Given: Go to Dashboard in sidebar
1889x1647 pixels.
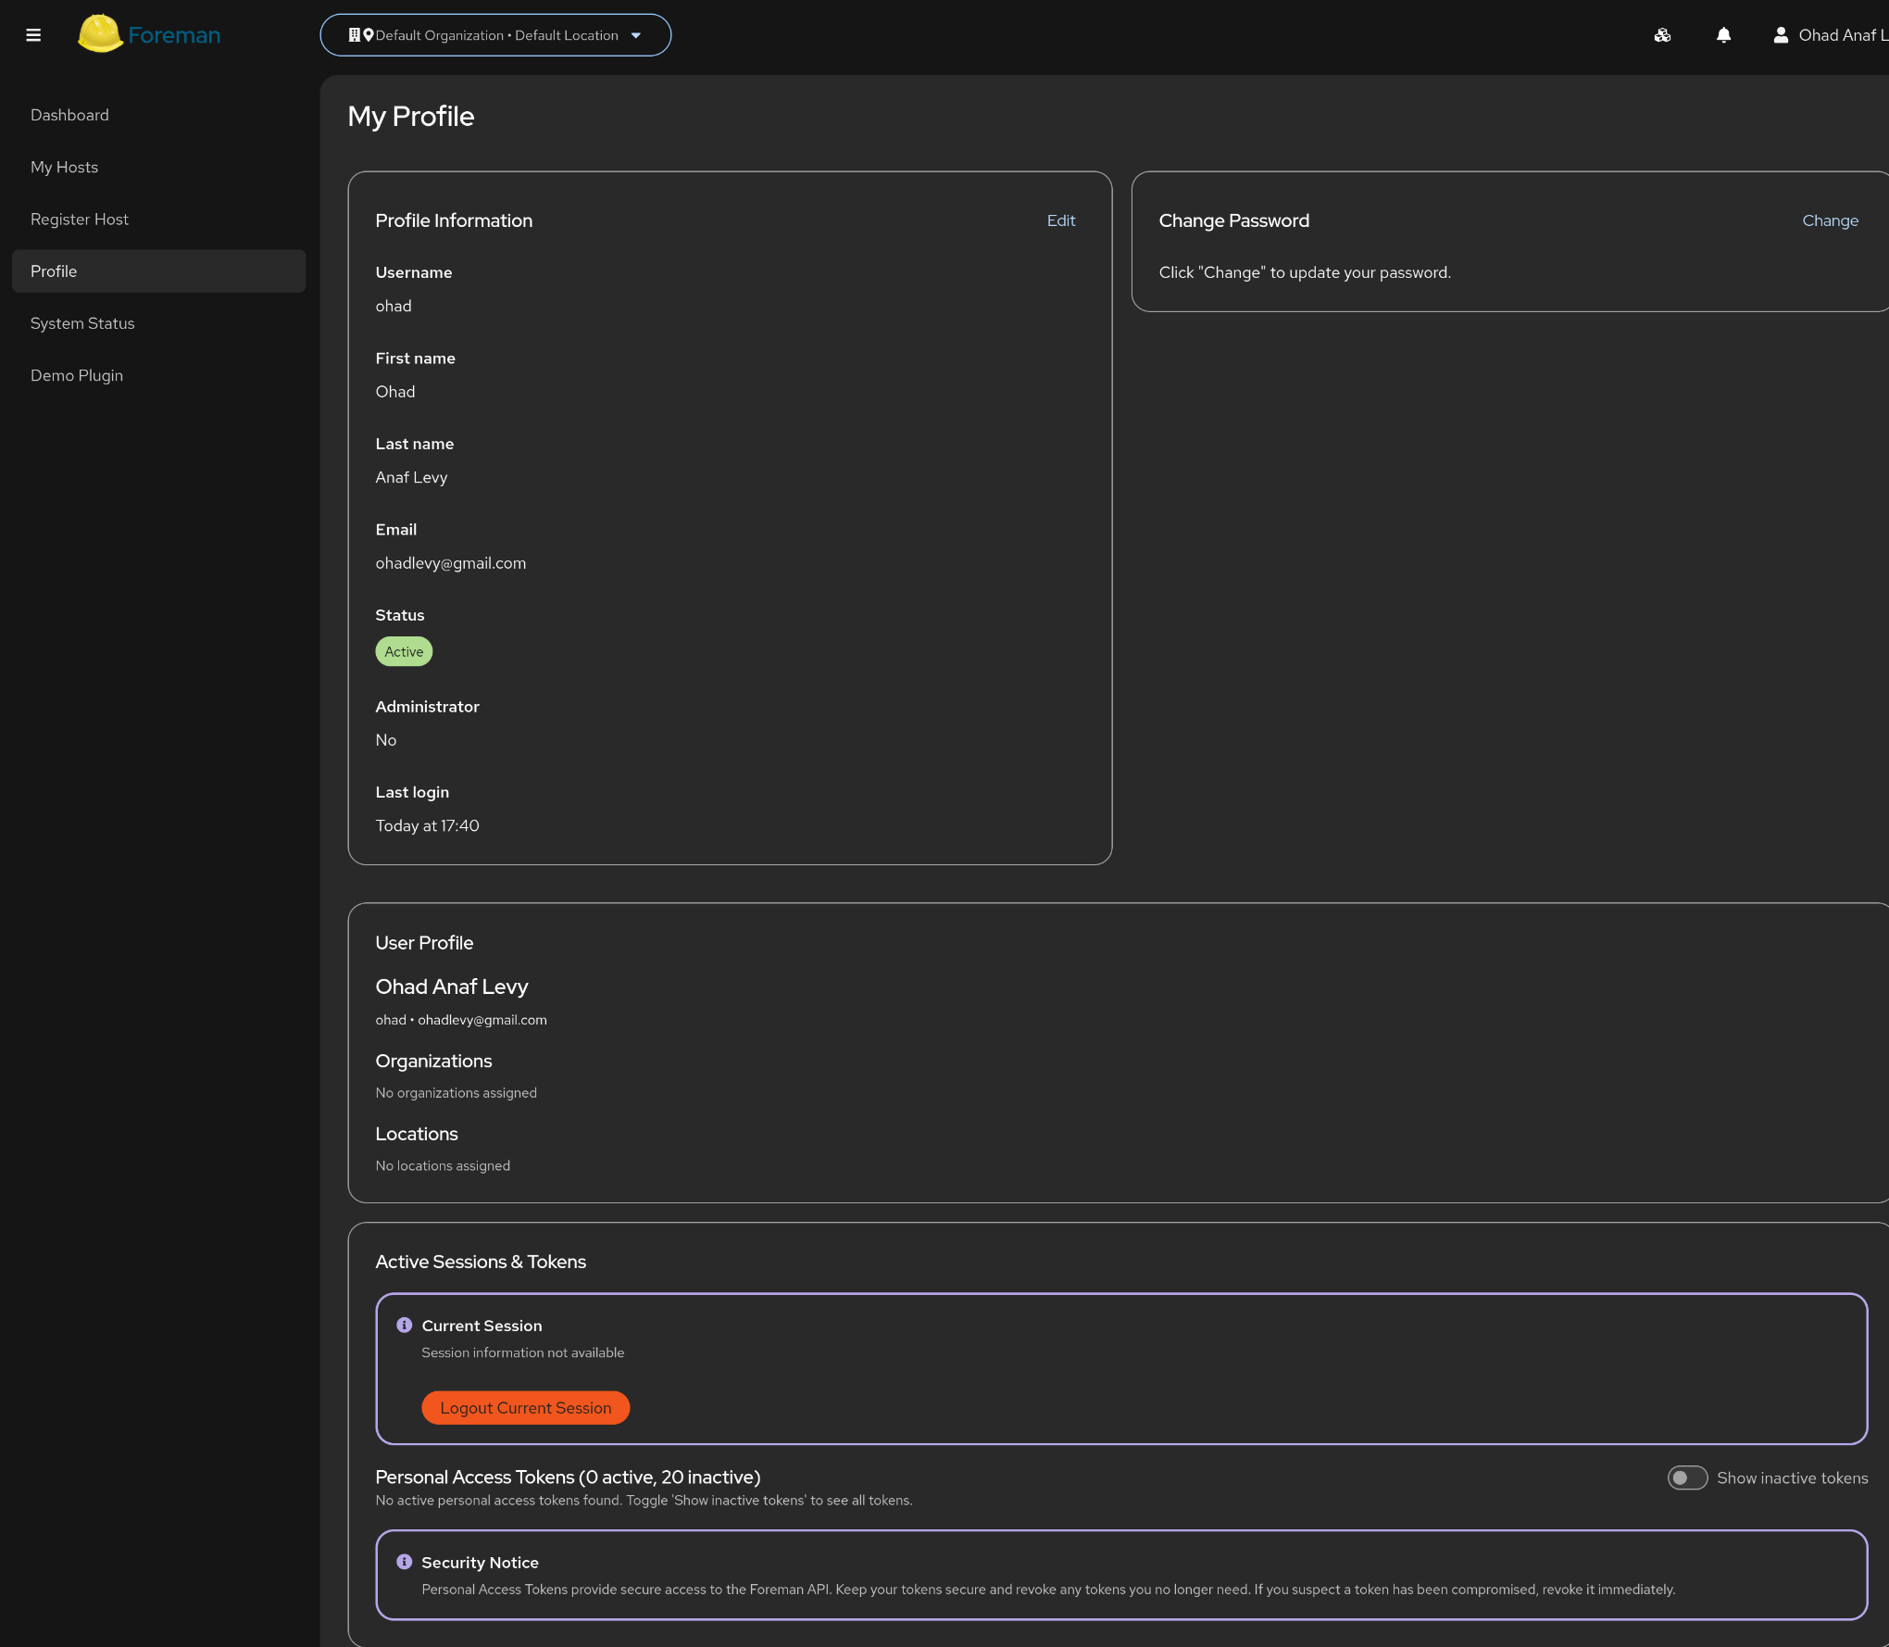Looking at the screenshot, I should [x=69, y=115].
